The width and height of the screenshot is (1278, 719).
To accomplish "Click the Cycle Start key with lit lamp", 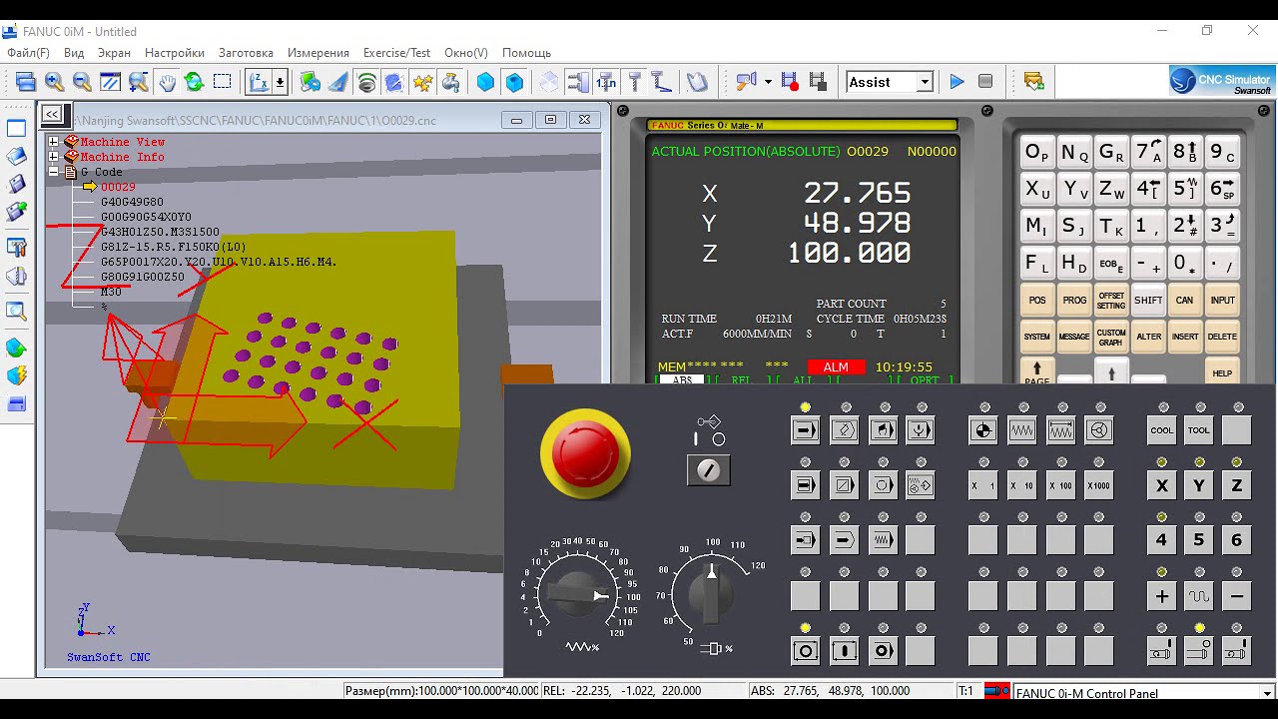I will [x=806, y=651].
